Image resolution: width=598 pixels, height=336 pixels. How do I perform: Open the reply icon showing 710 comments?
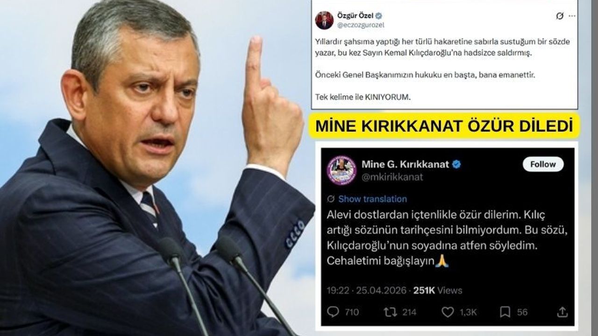333,312
